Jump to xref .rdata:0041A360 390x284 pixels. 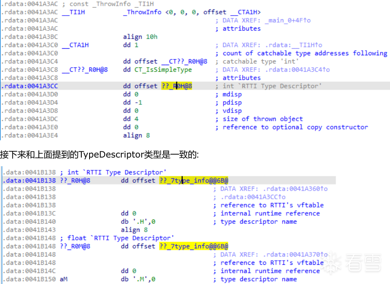pyautogui.click(x=295, y=189)
